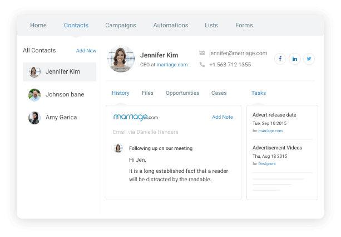Click the 'Following up on our meeting' subject
341x237 pixels.
click(x=161, y=148)
